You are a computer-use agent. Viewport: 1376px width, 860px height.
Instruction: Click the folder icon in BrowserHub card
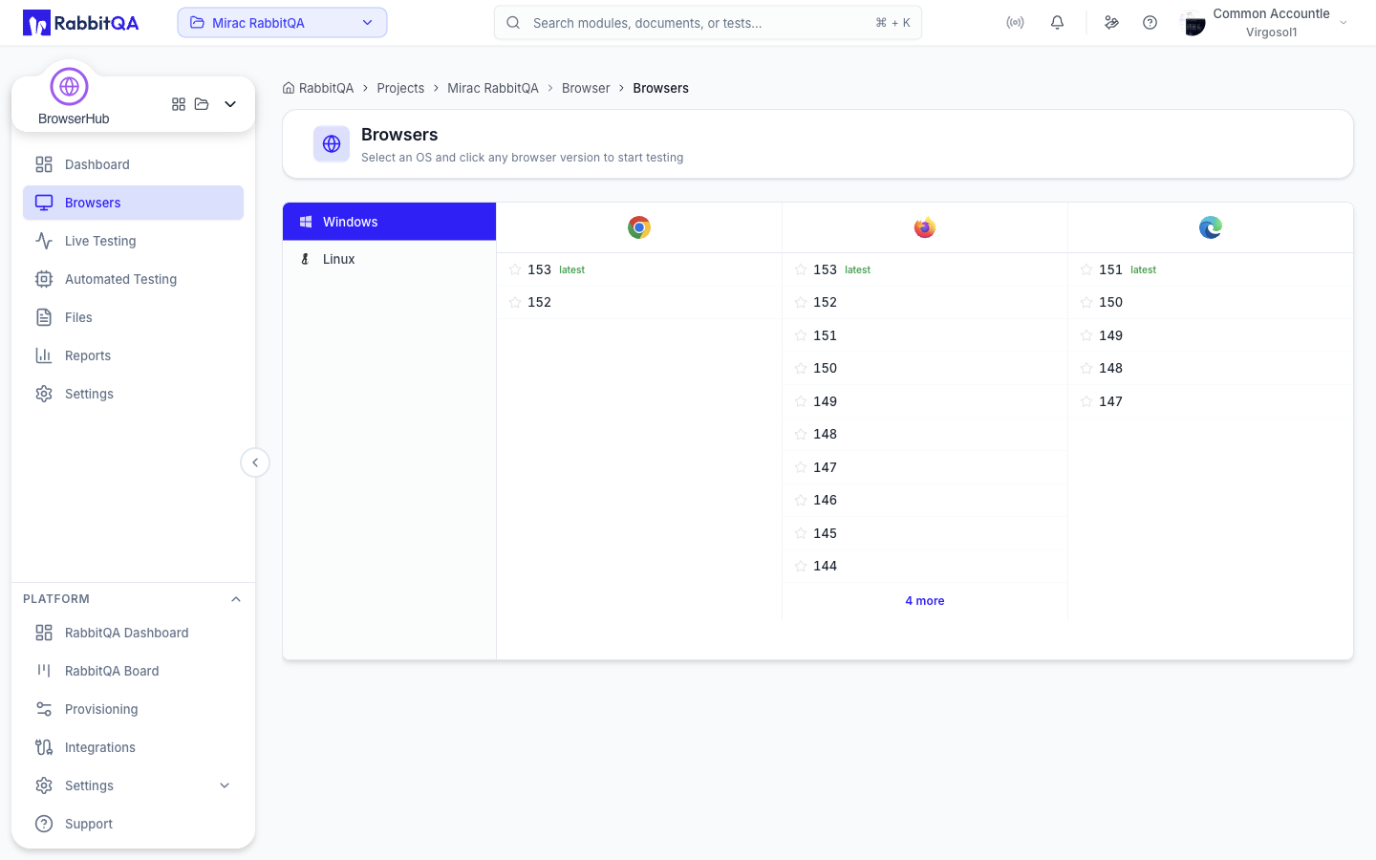tap(202, 104)
